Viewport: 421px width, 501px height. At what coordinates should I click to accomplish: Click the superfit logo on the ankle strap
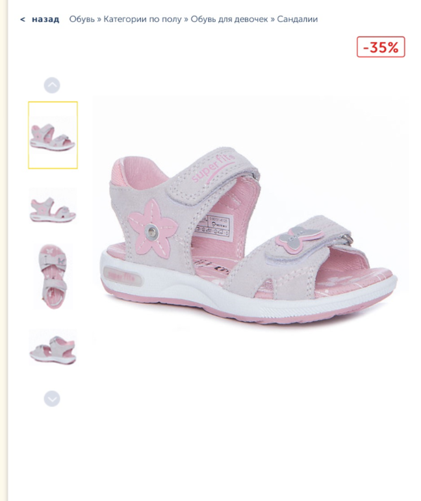(213, 169)
